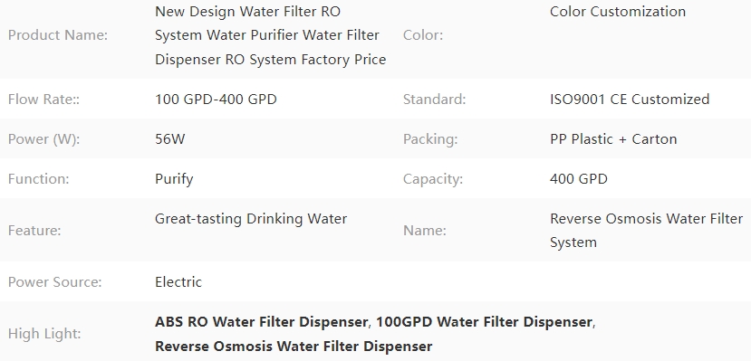Select the Packing label
Image resolution: width=751 pixels, height=361 pixels.
[430, 138]
